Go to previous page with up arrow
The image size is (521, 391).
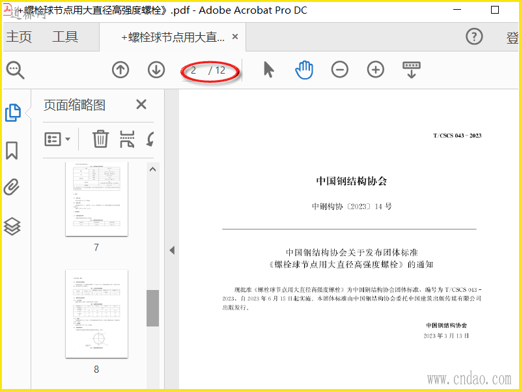click(120, 70)
